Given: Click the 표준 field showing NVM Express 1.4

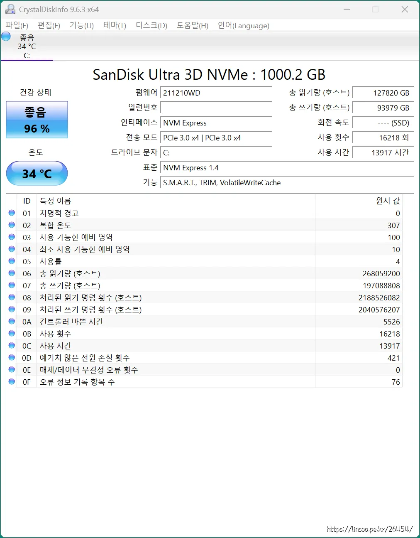Looking at the screenshot, I should click(287, 168).
